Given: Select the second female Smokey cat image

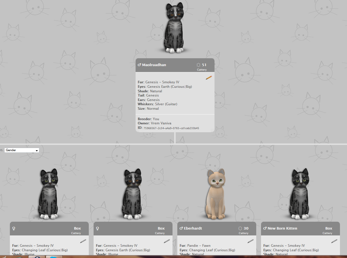Looking at the screenshot, I should 132,194.
